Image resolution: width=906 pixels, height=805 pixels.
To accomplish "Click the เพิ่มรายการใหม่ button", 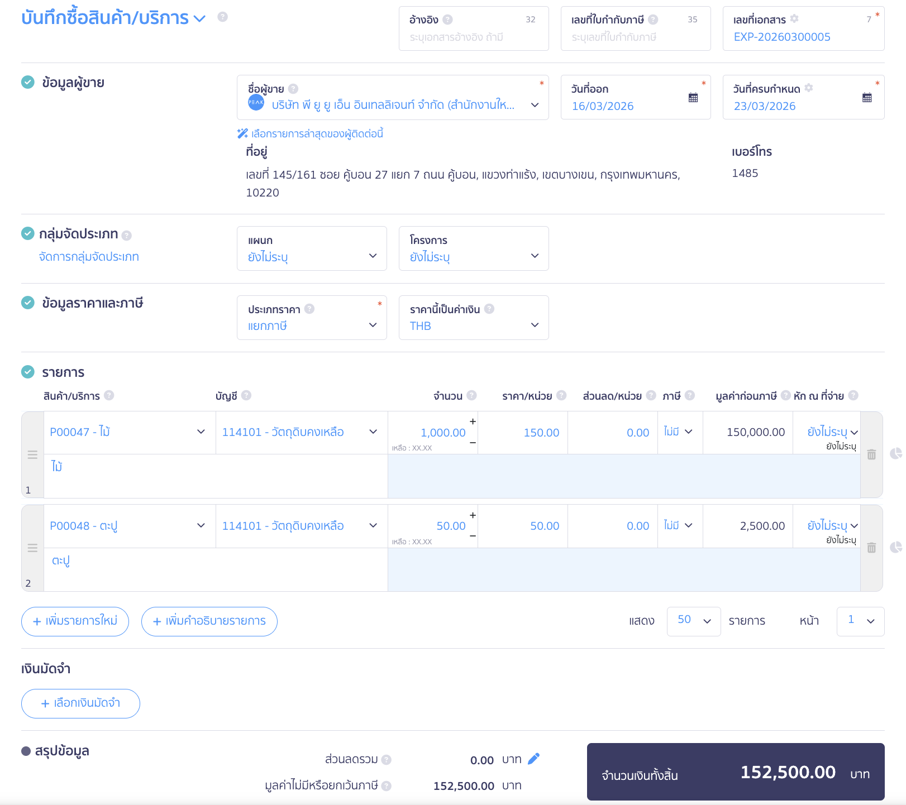I will pyautogui.click(x=75, y=621).
